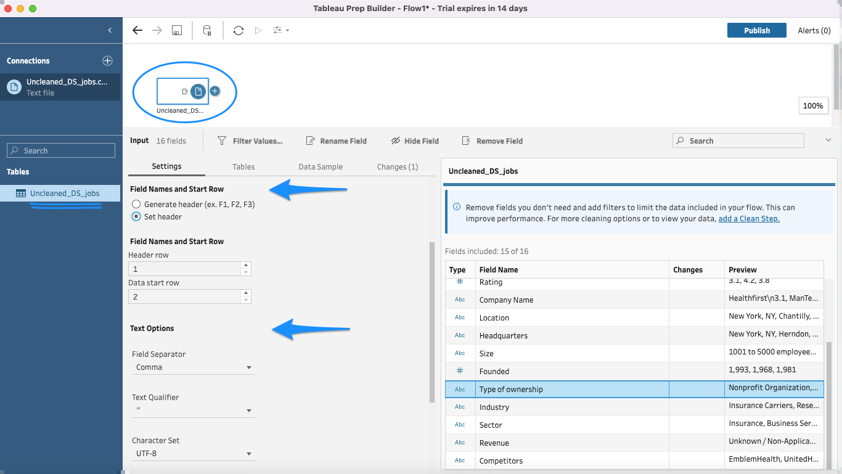This screenshot has height=474, width=842.
Task: Click the connect to data icon
Action: pos(207,30)
